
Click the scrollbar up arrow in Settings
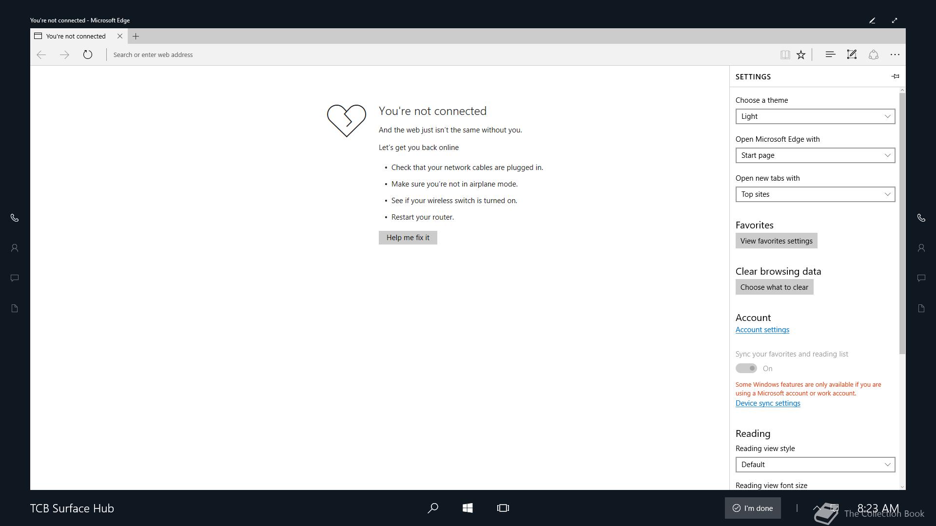(x=902, y=90)
